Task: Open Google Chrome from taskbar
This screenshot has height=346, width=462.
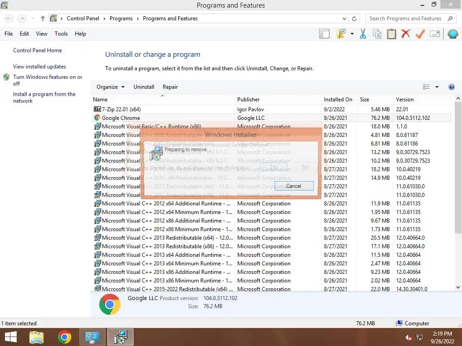Action: pyautogui.click(x=64, y=337)
